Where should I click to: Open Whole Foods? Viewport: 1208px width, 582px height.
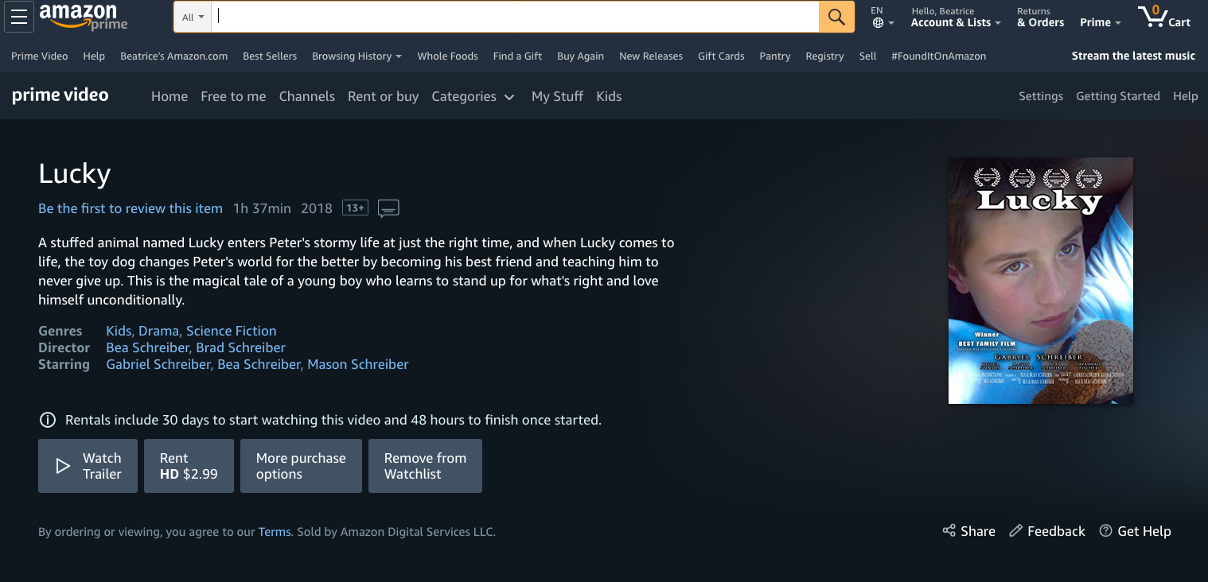click(x=448, y=56)
